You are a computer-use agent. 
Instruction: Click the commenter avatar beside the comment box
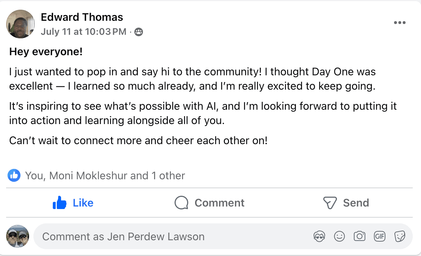pyautogui.click(x=18, y=236)
